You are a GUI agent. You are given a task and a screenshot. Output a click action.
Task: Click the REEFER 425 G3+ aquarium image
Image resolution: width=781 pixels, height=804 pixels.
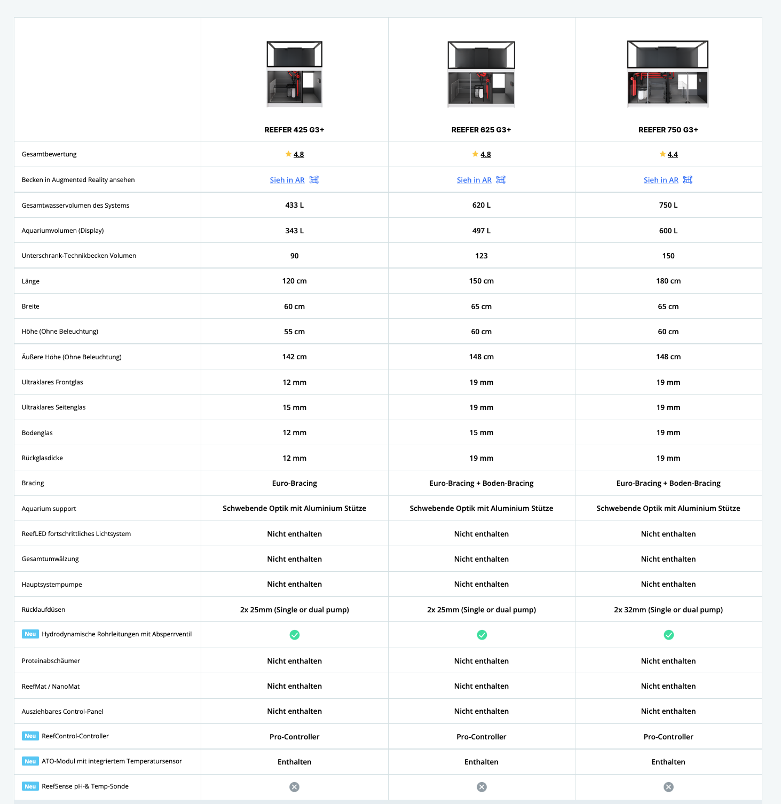point(295,74)
